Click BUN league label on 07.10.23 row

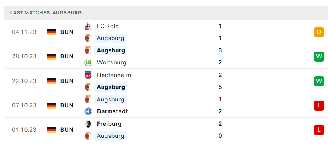pyautogui.click(x=67, y=105)
